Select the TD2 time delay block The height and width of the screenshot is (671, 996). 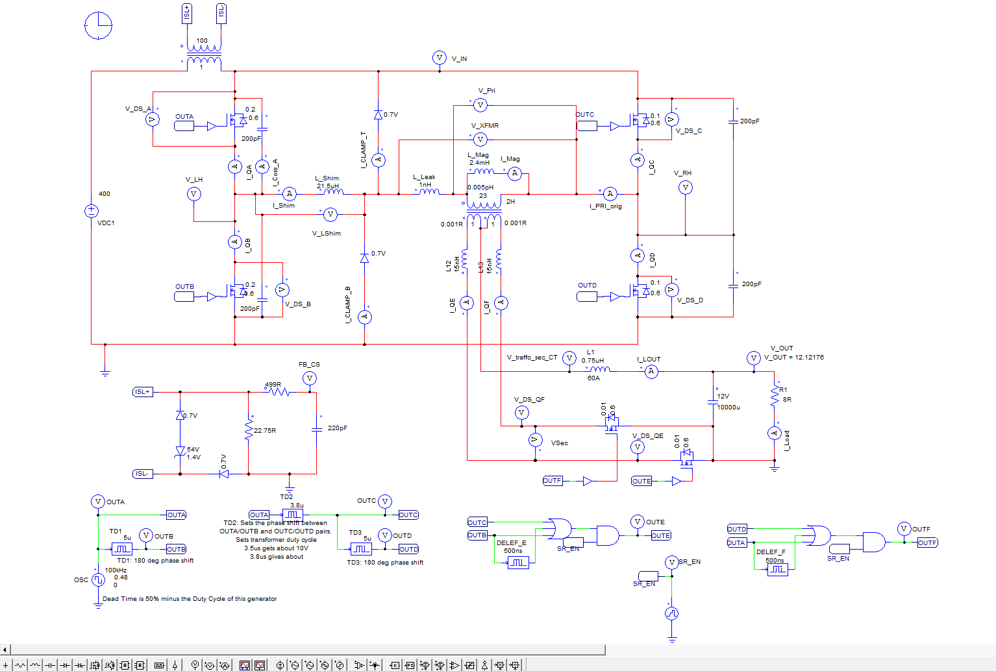(292, 515)
